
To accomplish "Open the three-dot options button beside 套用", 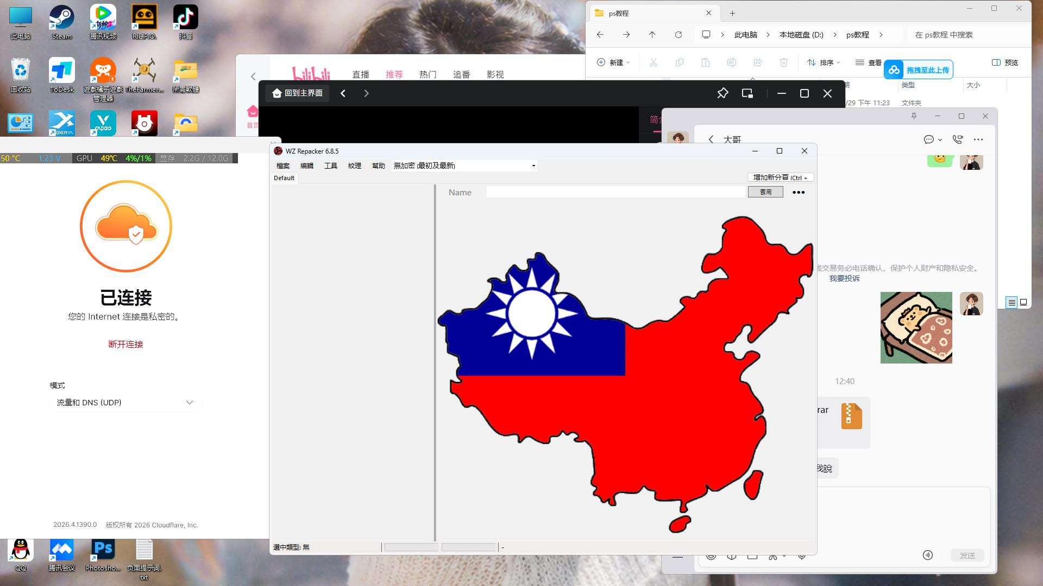I will coord(799,192).
